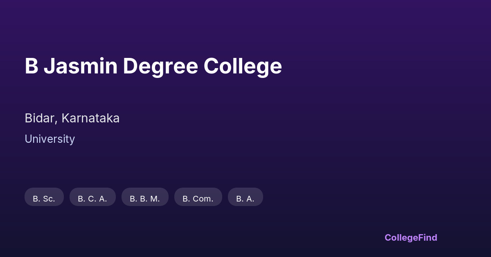Click the word Degree in the title
Image resolution: width=491 pixels, height=257 pixels.
point(160,66)
